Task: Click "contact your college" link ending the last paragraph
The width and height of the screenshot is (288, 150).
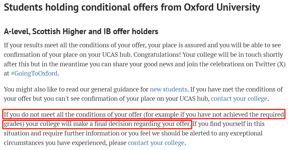Action: [x=156, y=143]
